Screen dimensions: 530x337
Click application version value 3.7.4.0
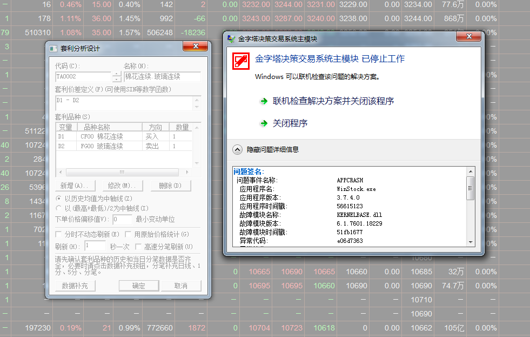348,197
